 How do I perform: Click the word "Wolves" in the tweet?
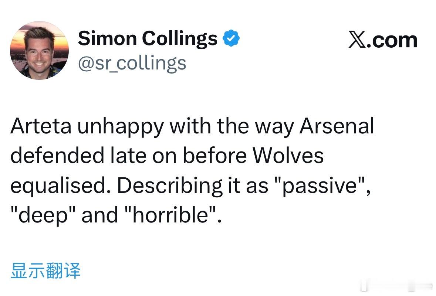pyautogui.click(x=288, y=156)
